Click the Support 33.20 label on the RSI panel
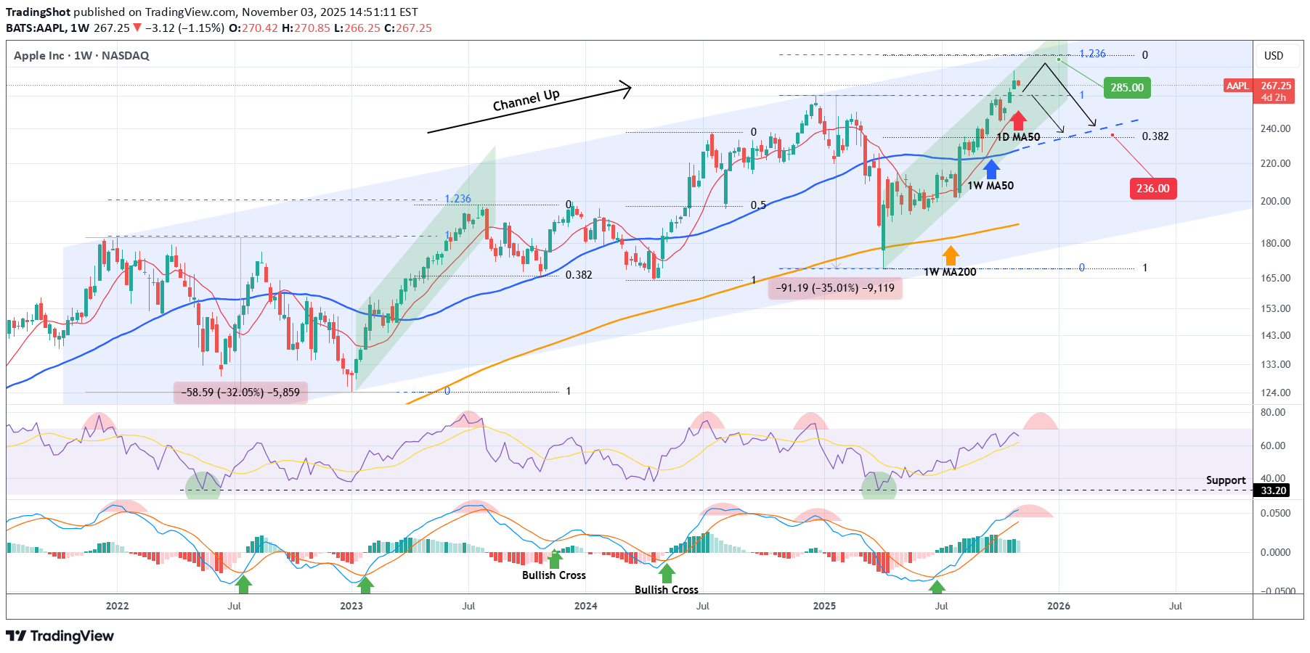This screenshot has width=1310, height=653. coord(1226,480)
